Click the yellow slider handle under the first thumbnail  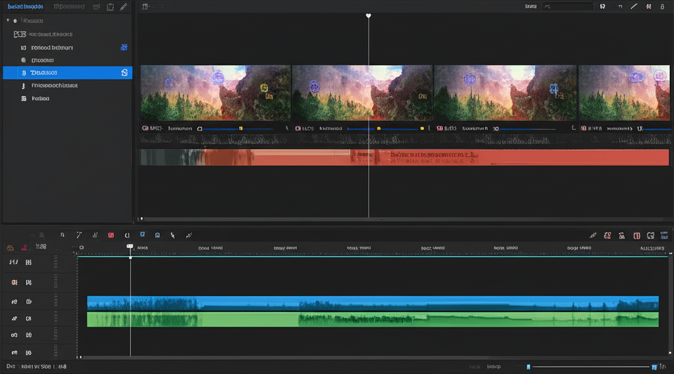(x=241, y=128)
